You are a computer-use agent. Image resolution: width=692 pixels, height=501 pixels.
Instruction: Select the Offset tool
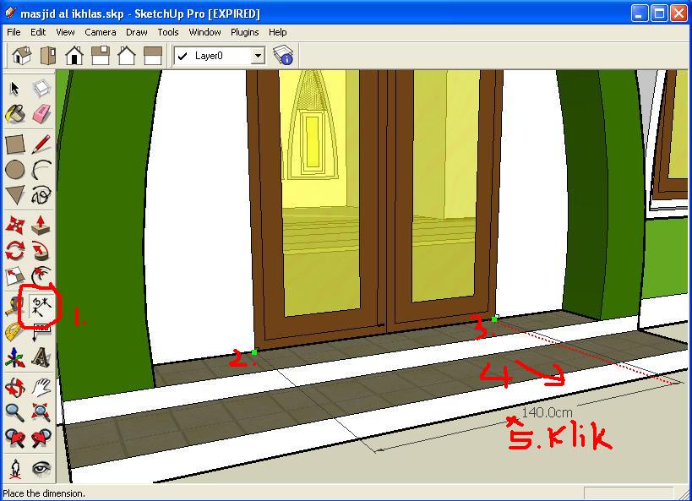pyautogui.click(x=41, y=275)
